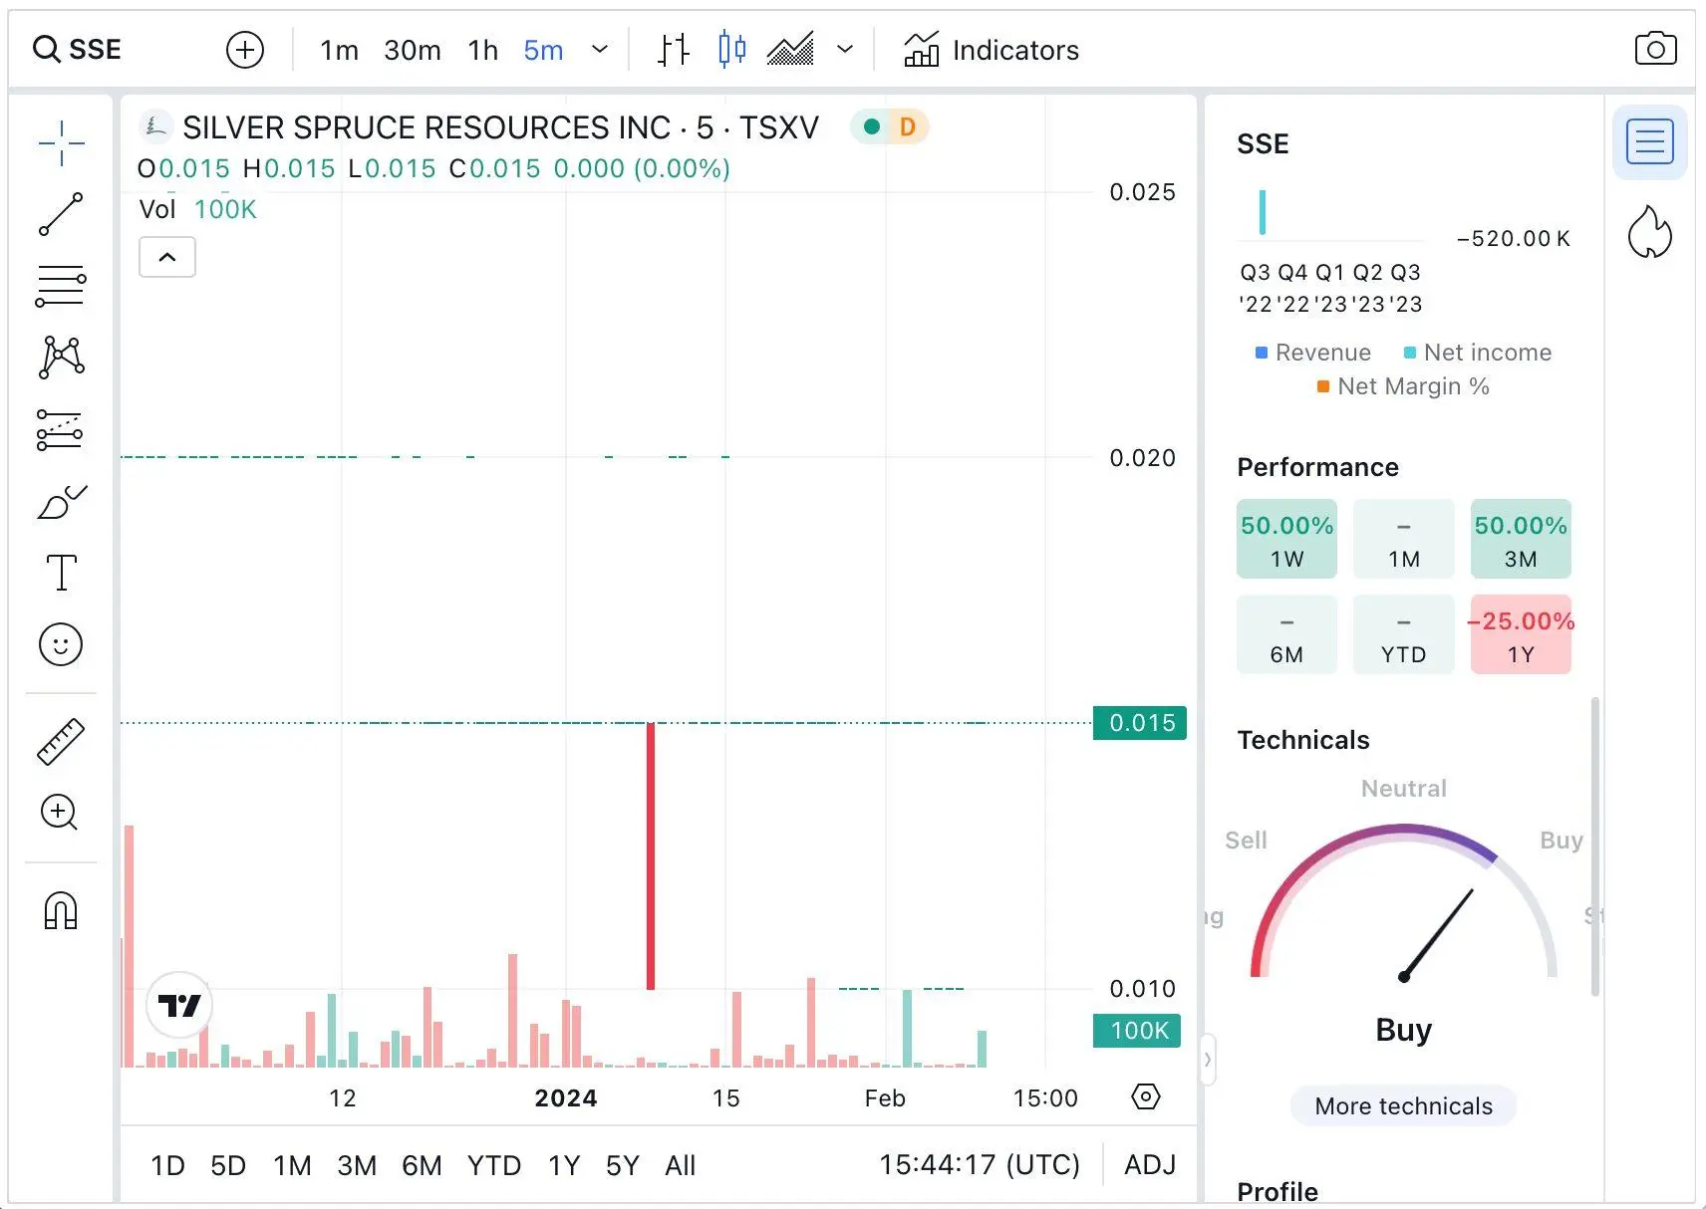1706x1209 pixels.
Task: Switch to candlestick chart style
Action: (732, 49)
